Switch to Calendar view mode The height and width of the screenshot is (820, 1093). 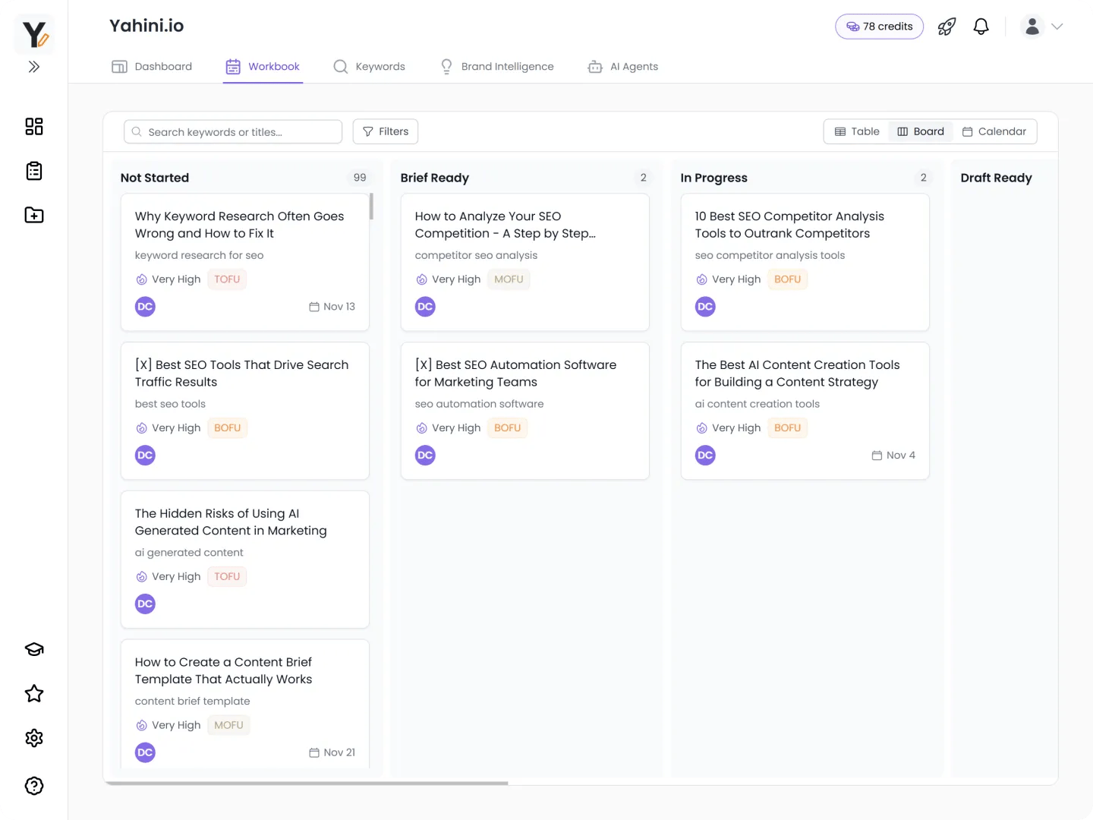[x=994, y=131]
